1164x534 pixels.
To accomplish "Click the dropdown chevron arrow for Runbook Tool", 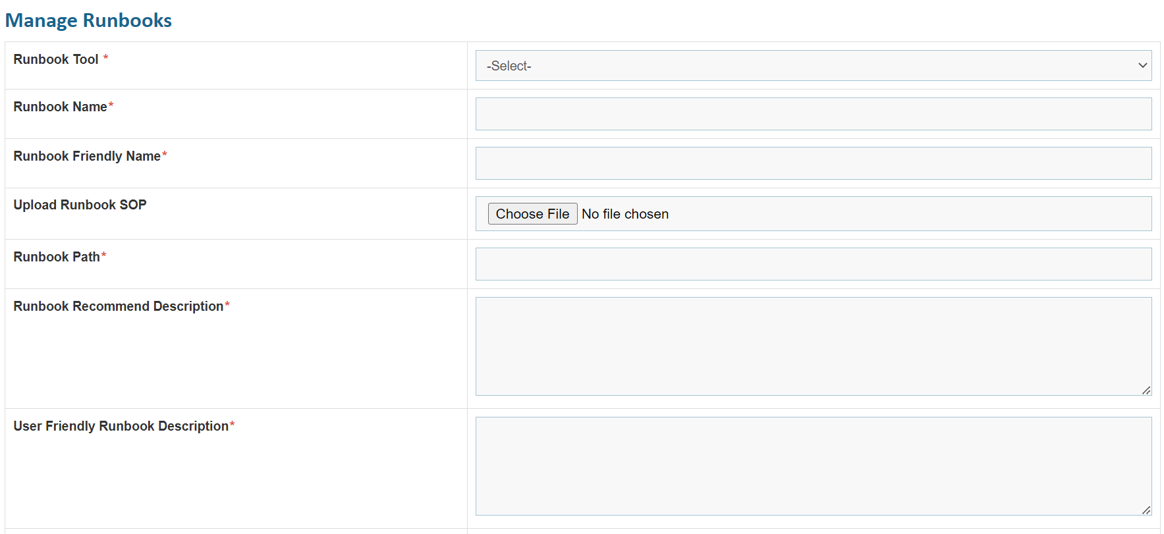I will [1142, 66].
